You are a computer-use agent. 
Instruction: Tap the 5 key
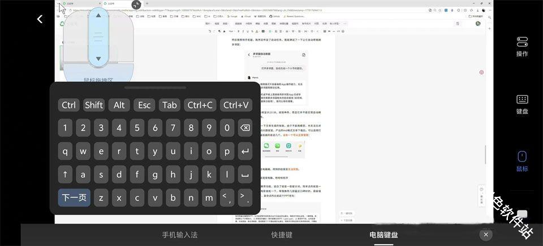tap(137, 128)
